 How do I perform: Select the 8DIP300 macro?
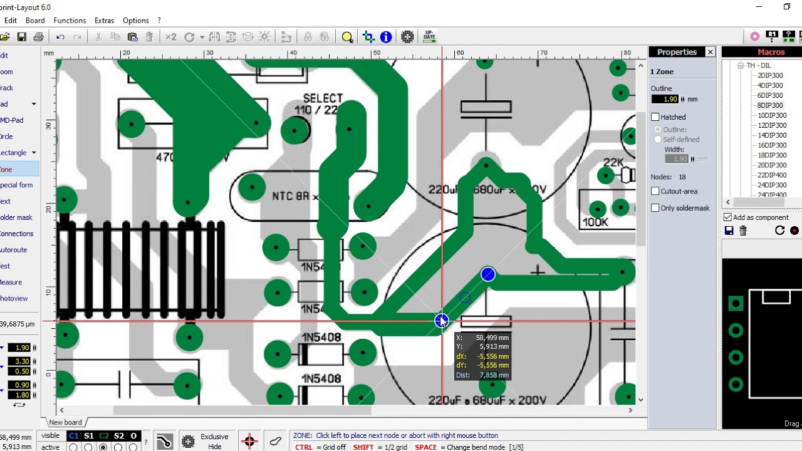click(770, 105)
